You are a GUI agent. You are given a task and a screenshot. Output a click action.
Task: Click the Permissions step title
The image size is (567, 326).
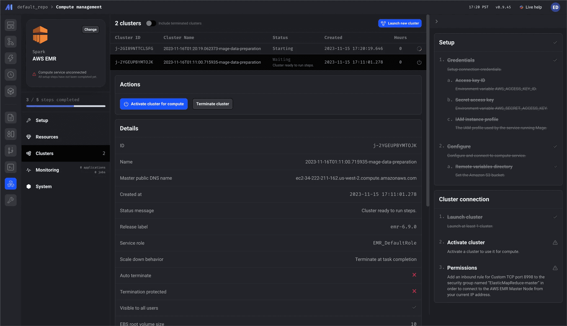[462, 268]
